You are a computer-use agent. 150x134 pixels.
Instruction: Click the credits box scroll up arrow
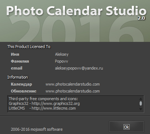141,99
